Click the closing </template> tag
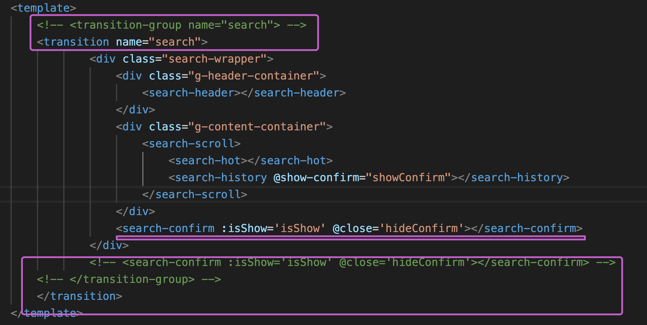 [x=47, y=313]
